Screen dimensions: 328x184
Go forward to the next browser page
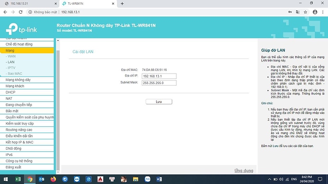[13, 12]
